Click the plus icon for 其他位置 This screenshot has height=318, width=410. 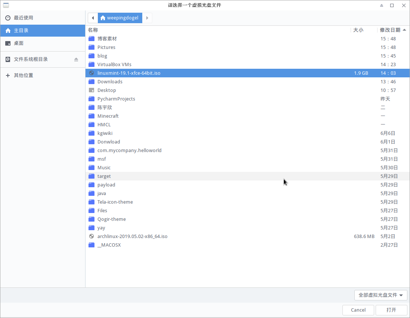click(8, 75)
